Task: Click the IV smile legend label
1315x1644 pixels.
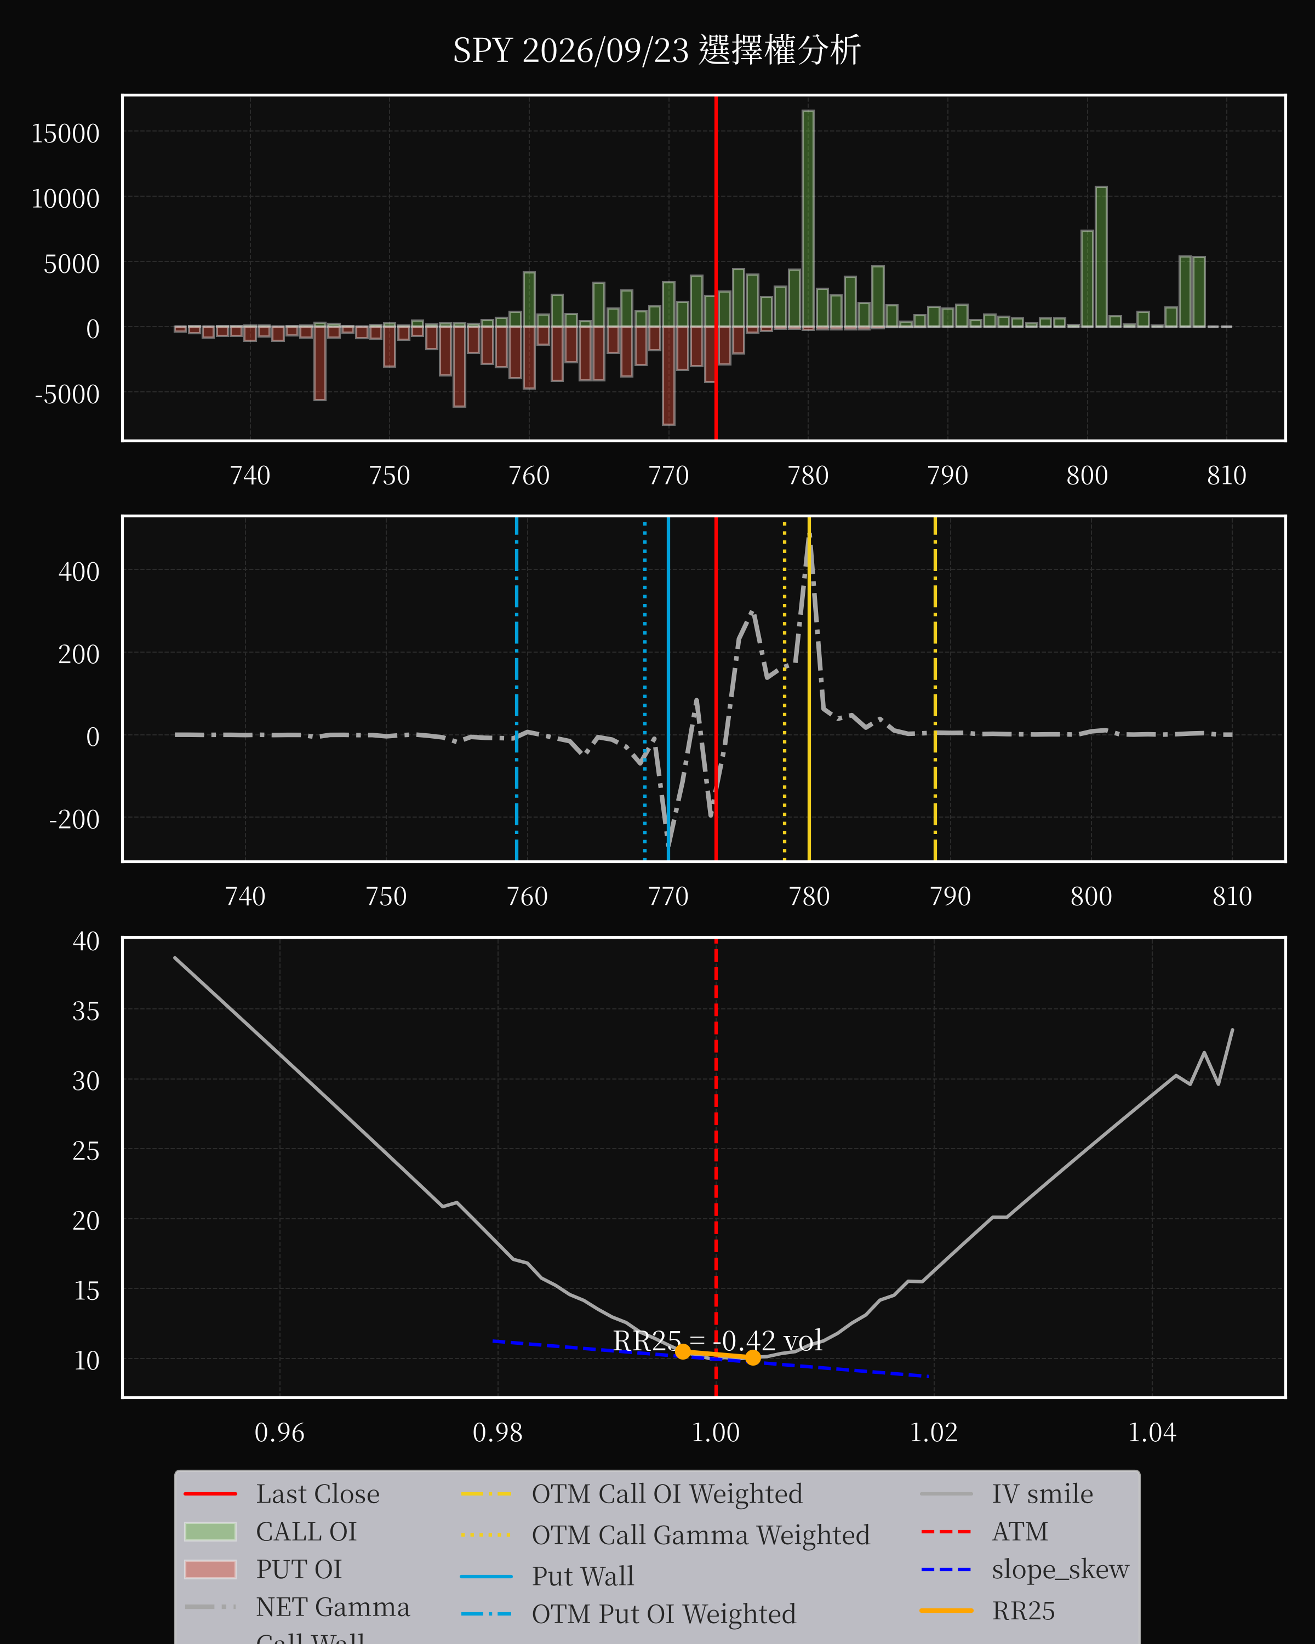Action: coord(1042,1494)
